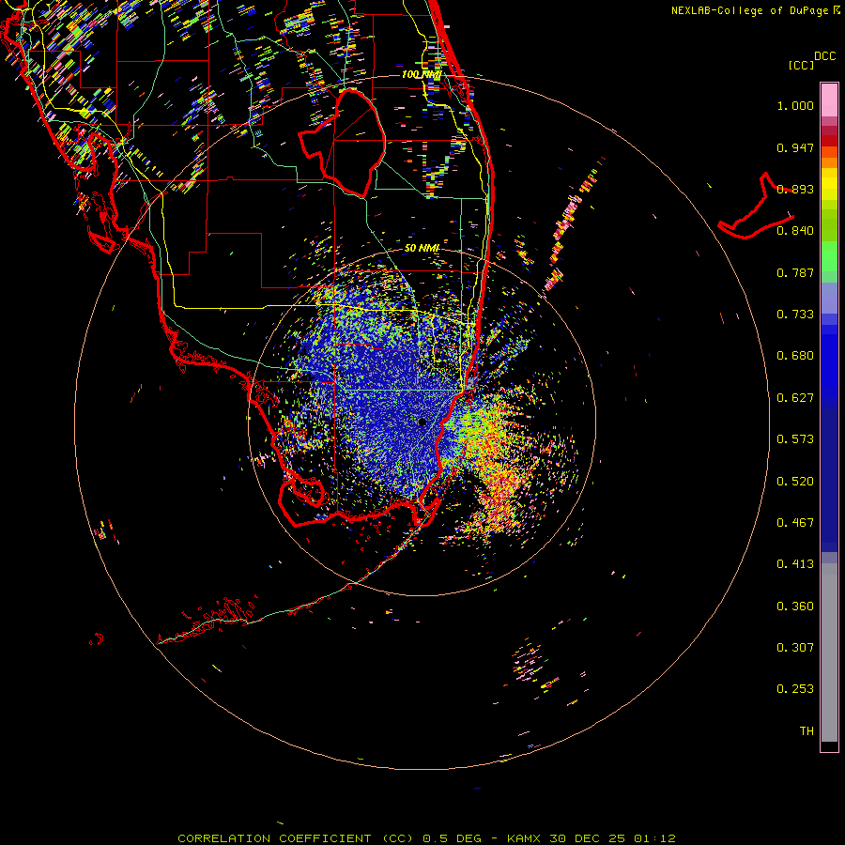The height and width of the screenshot is (845, 845).
Task: Click the 0.733 color scale value
Action: pos(795,315)
